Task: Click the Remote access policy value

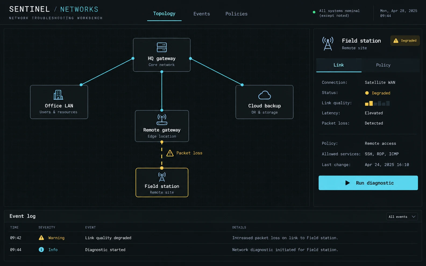Action: click(380, 143)
